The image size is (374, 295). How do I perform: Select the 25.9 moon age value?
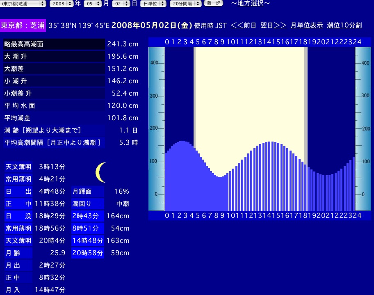tap(58, 253)
